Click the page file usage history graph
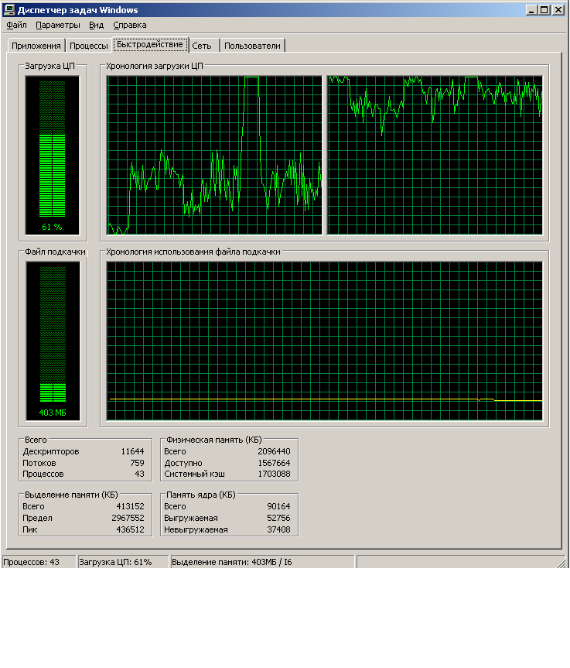 click(324, 341)
